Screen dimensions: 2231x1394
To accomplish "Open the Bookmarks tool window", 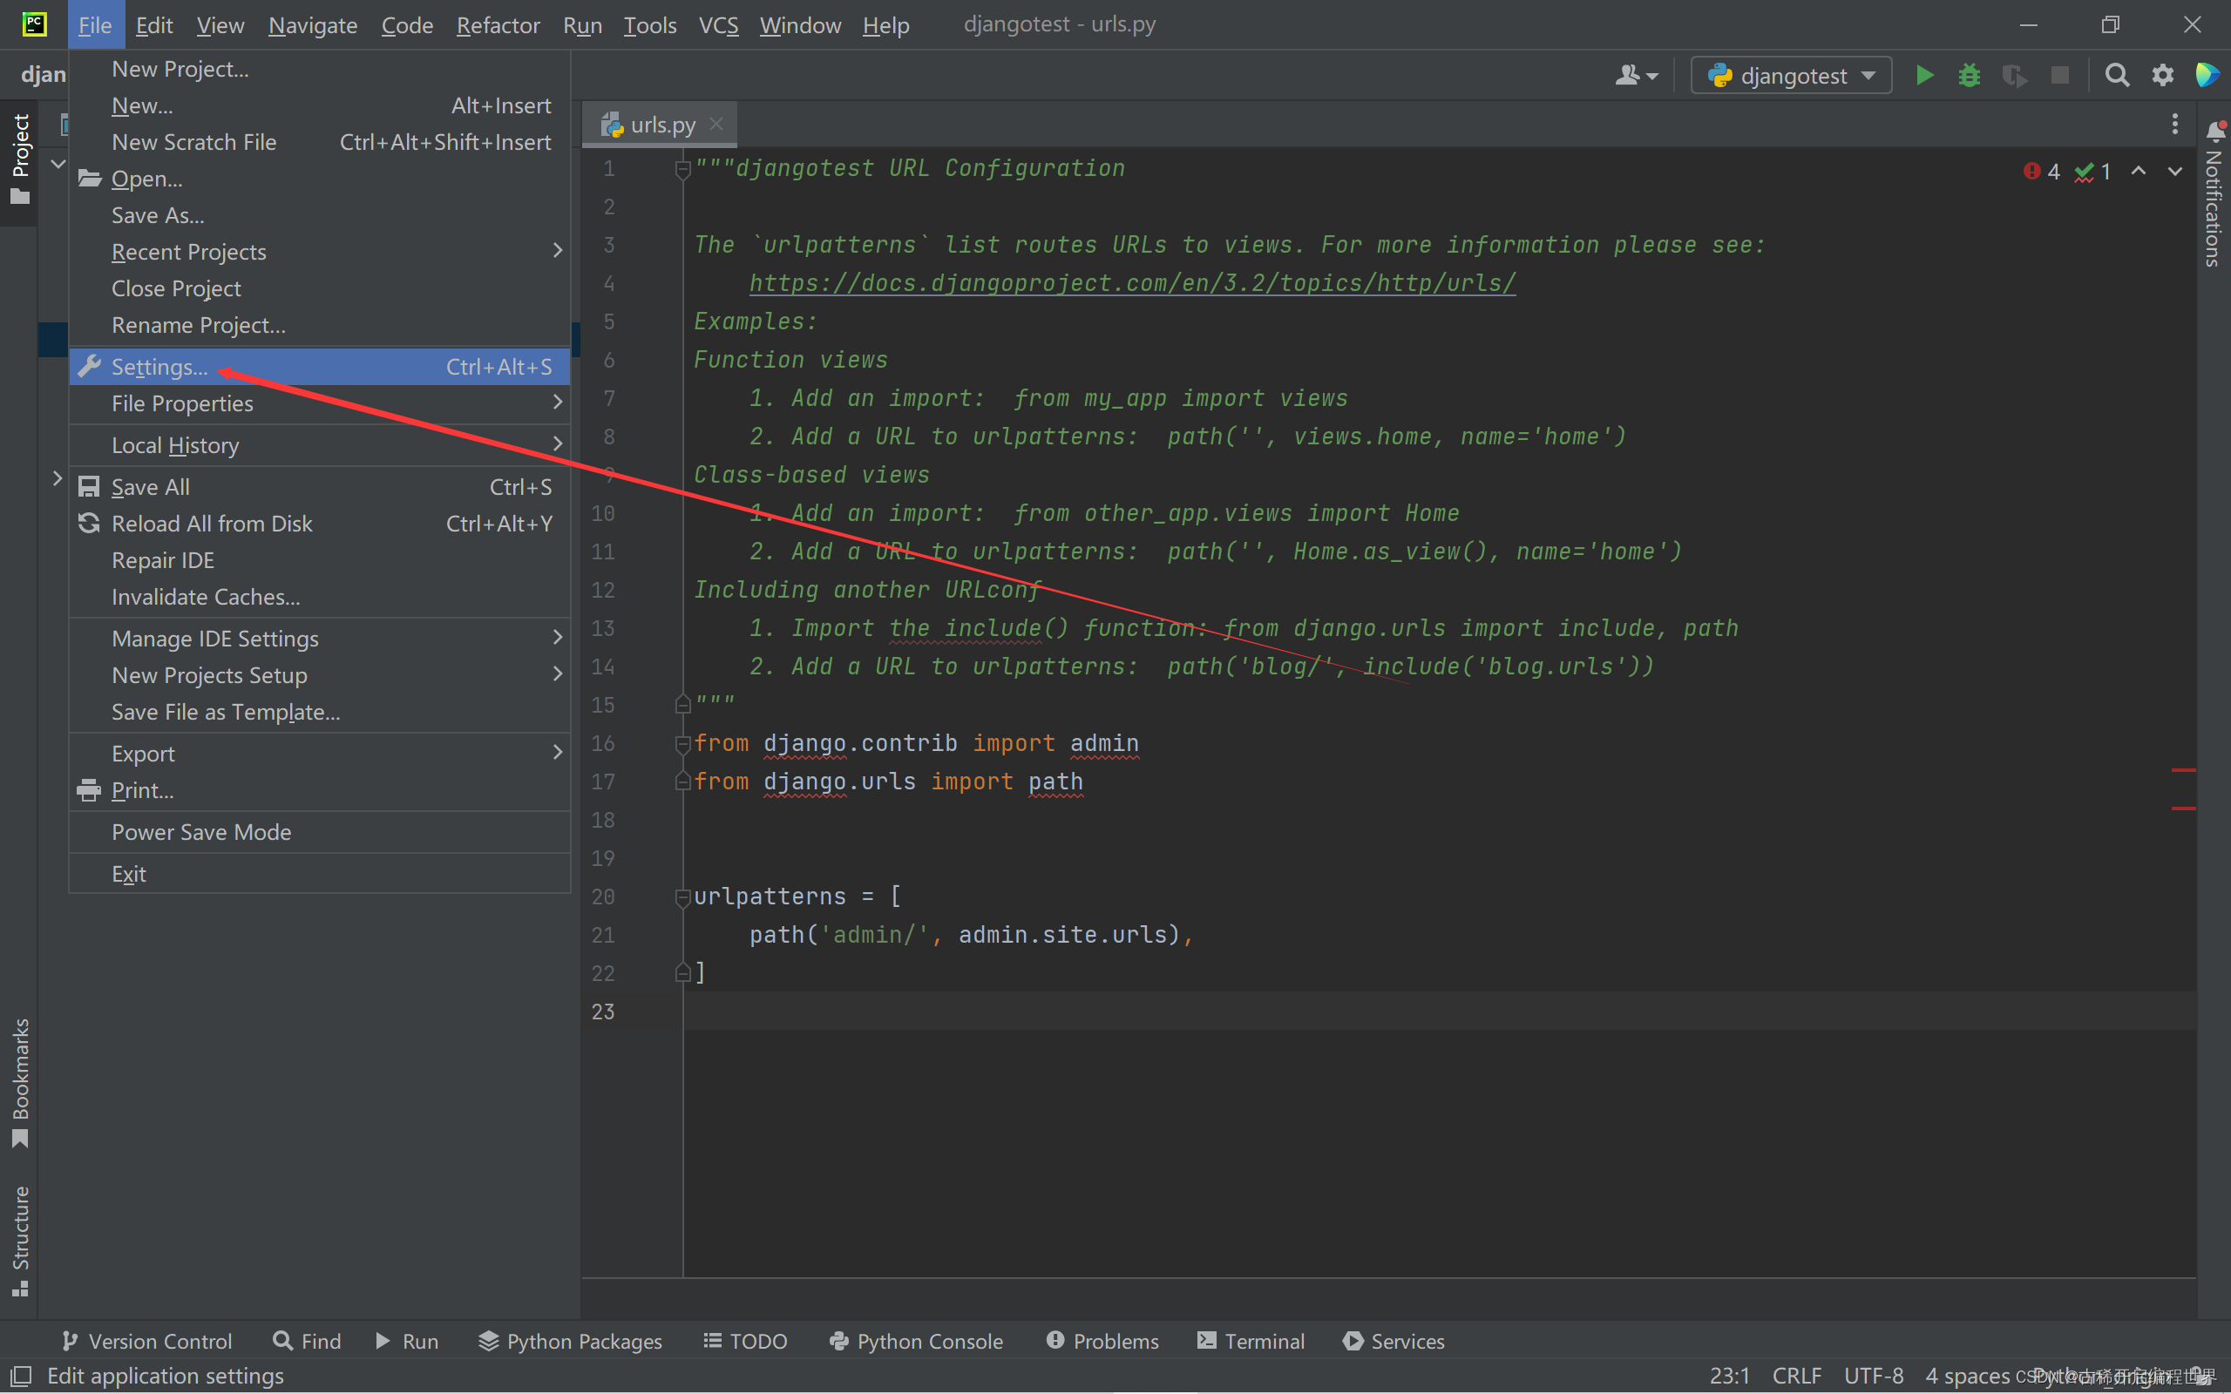I will pos(19,1083).
